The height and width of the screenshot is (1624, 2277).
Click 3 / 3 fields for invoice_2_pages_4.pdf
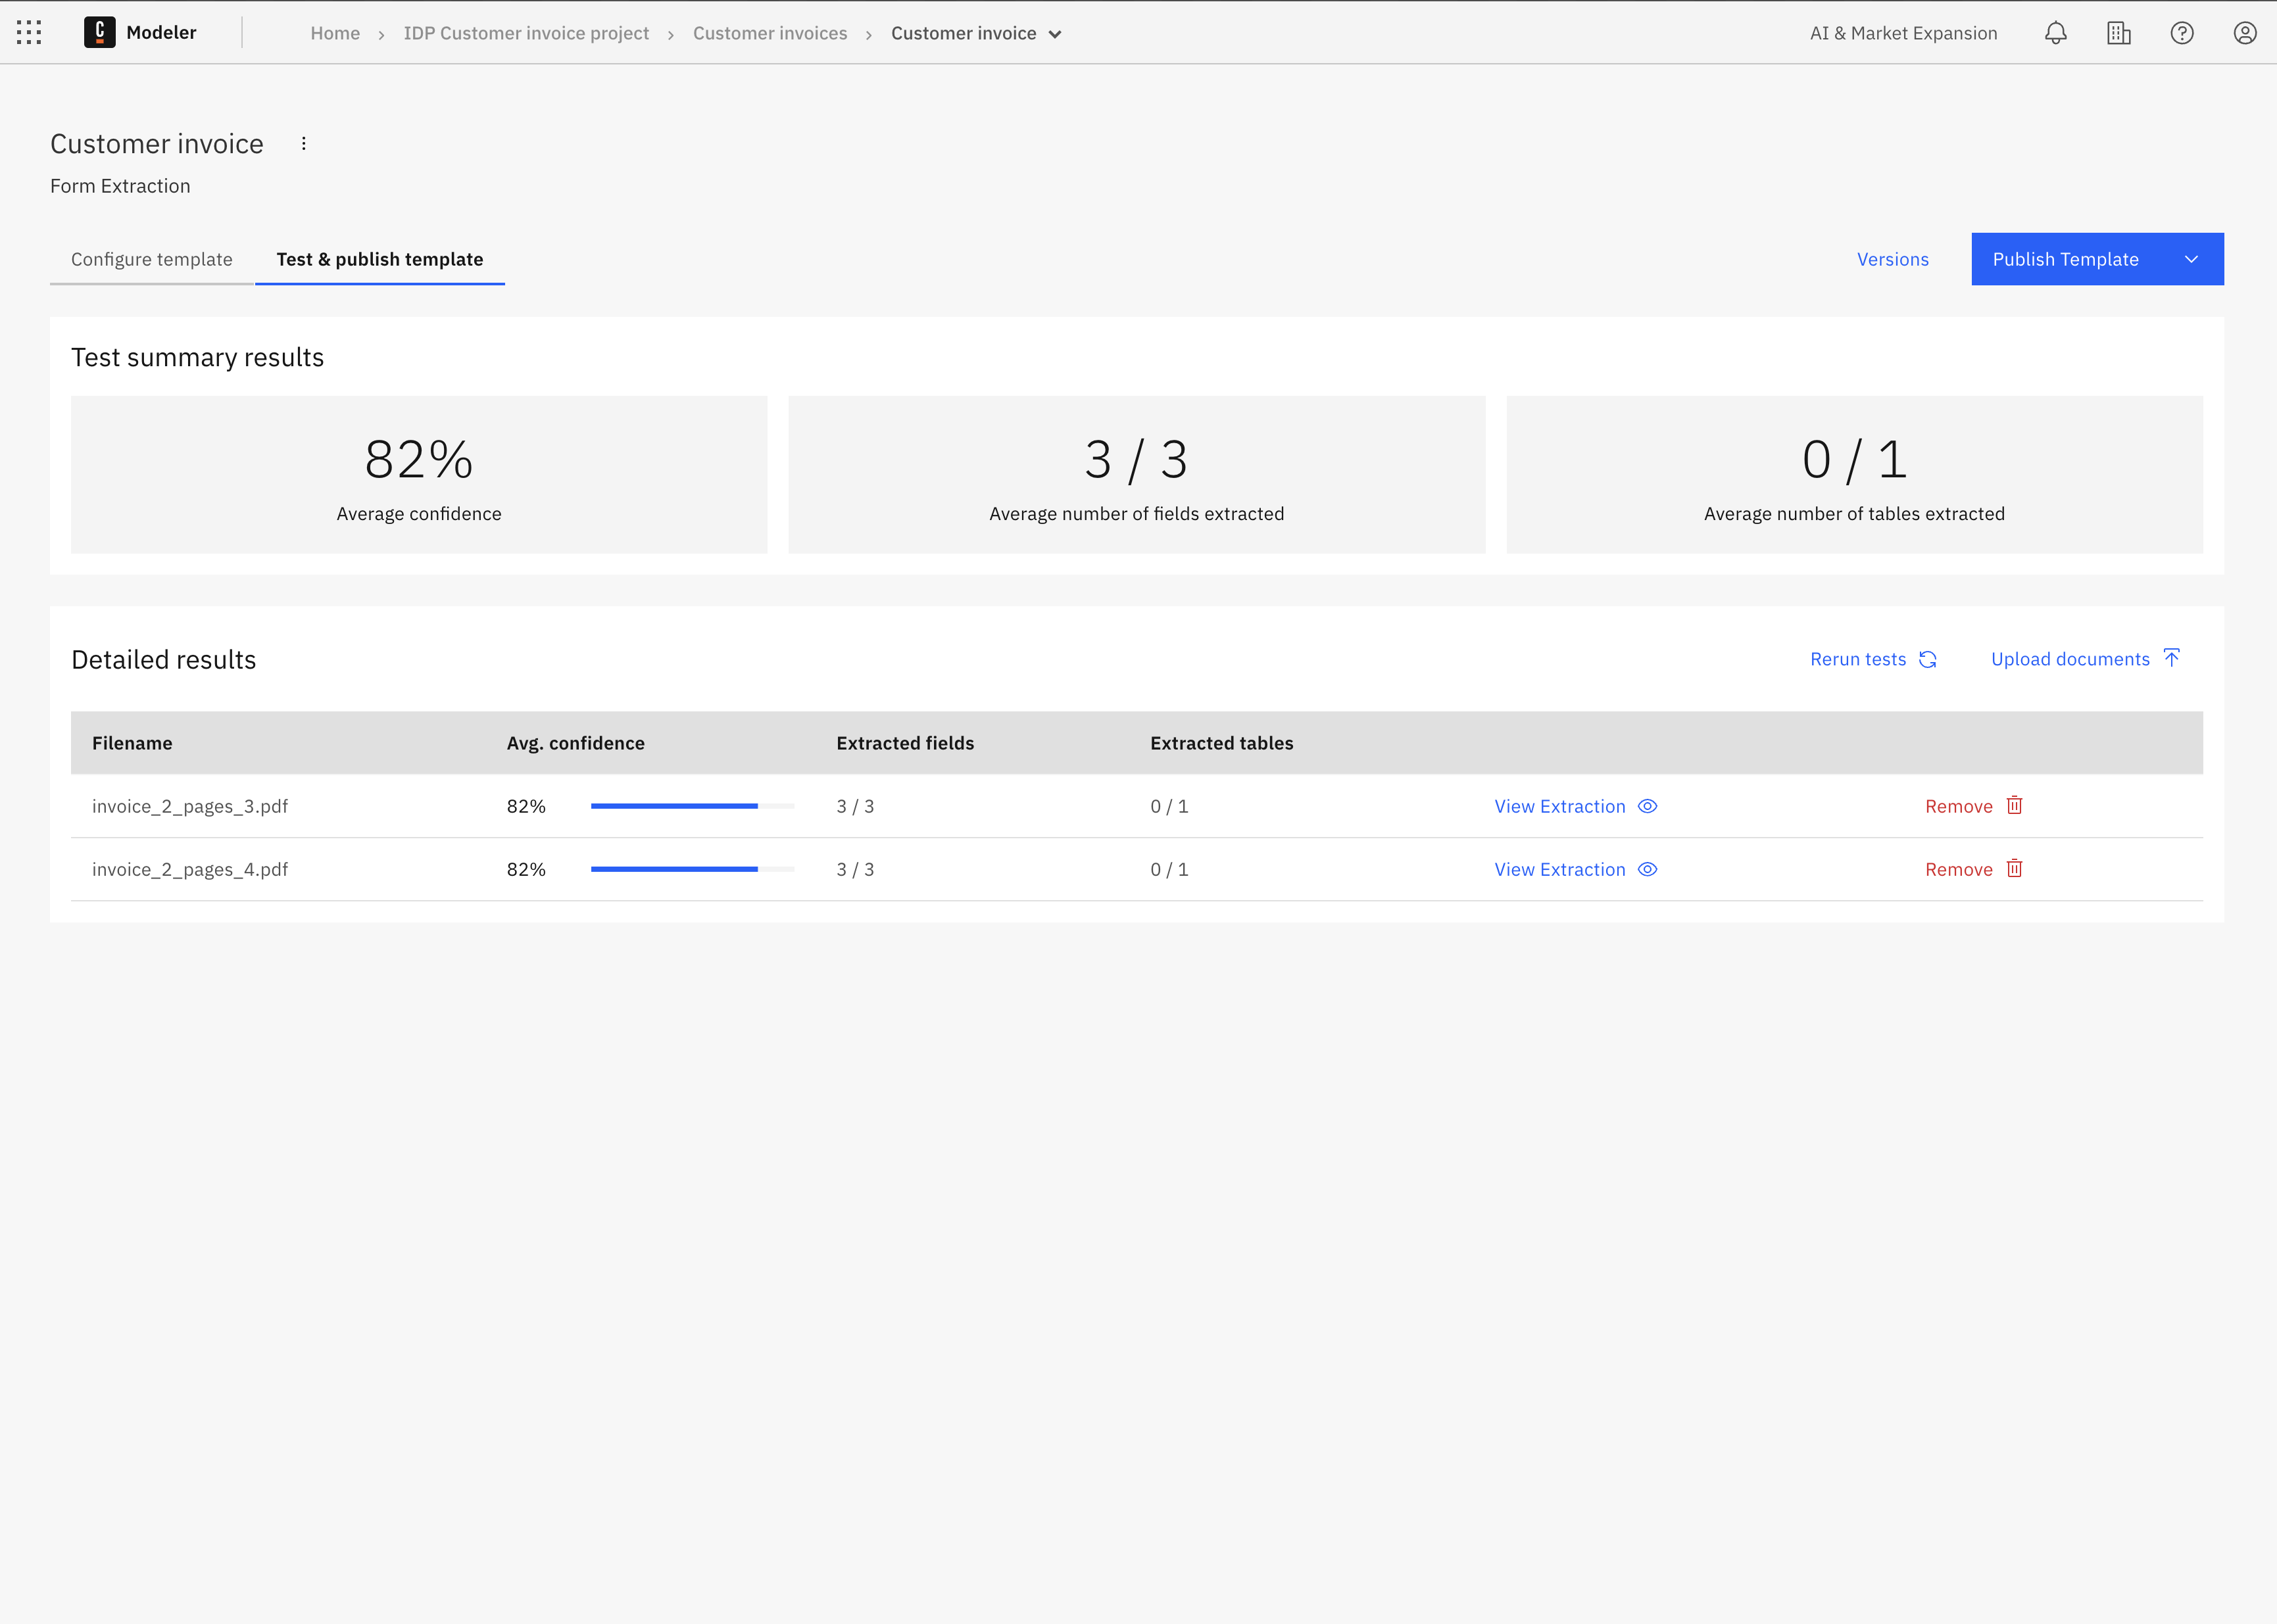tap(856, 869)
